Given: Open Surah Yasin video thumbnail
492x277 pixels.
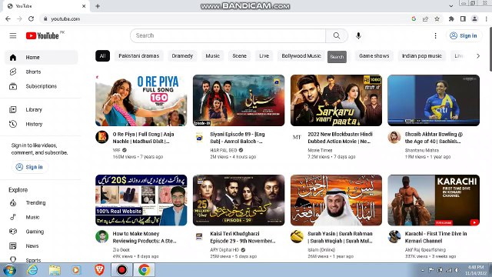Looking at the screenshot, I should [x=336, y=200].
